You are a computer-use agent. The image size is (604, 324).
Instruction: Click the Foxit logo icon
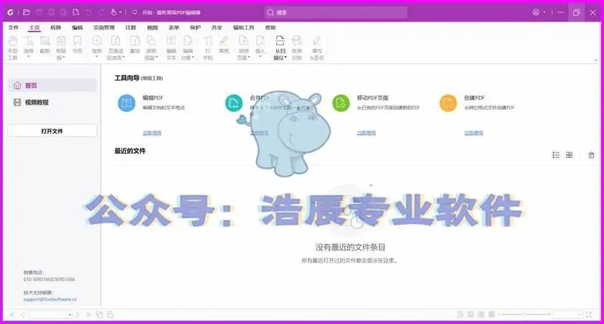pyautogui.click(x=10, y=12)
